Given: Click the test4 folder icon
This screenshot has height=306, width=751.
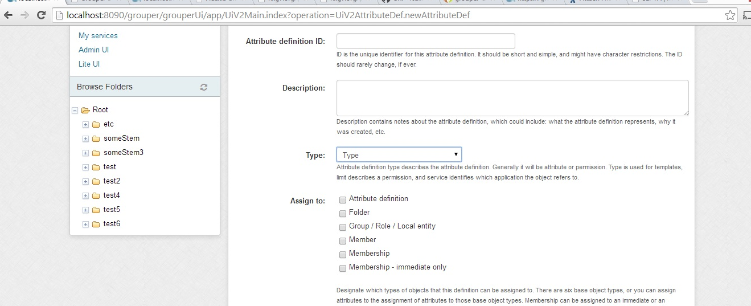Looking at the screenshot, I should tap(96, 195).
